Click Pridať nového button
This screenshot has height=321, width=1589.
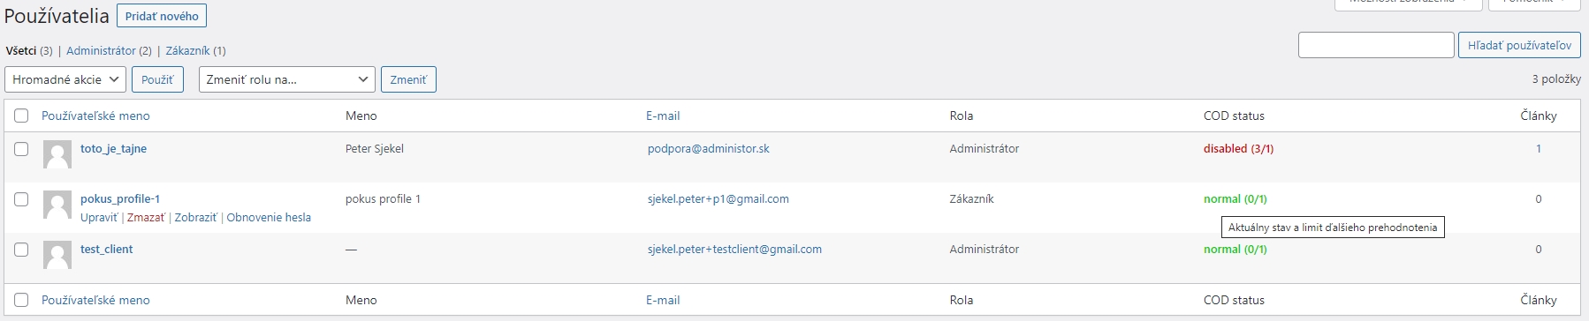[162, 16]
